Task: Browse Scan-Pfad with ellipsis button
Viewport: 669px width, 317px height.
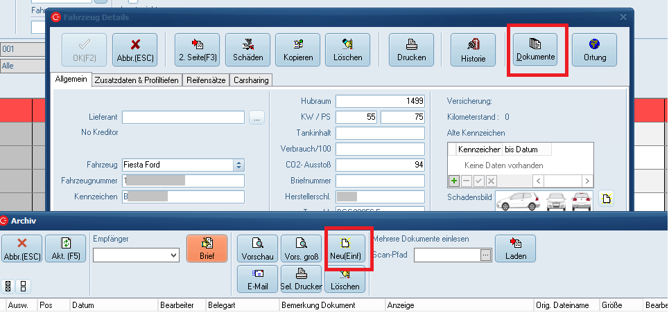Action: (485, 255)
